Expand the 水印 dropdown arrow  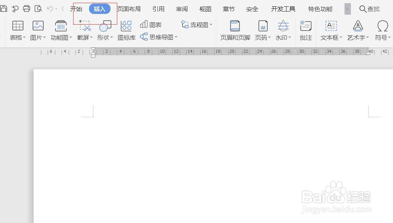290,37
